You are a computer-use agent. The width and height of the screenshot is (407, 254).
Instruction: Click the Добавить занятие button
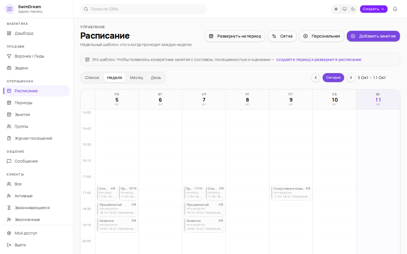pos(373,36)
